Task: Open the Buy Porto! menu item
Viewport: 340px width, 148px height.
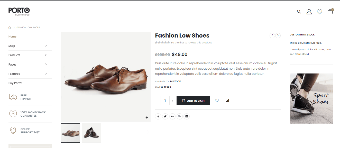Action: 15,83
